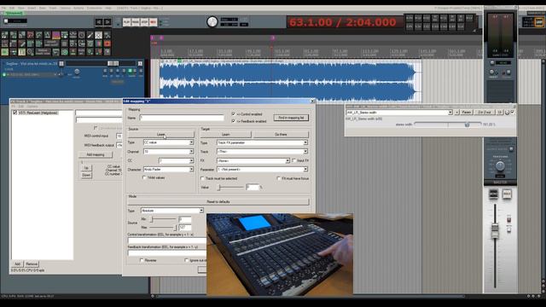This screenshot has width=546, height=307.
Task: Start playback with the PLAY transport button
Action: [127, 22]
